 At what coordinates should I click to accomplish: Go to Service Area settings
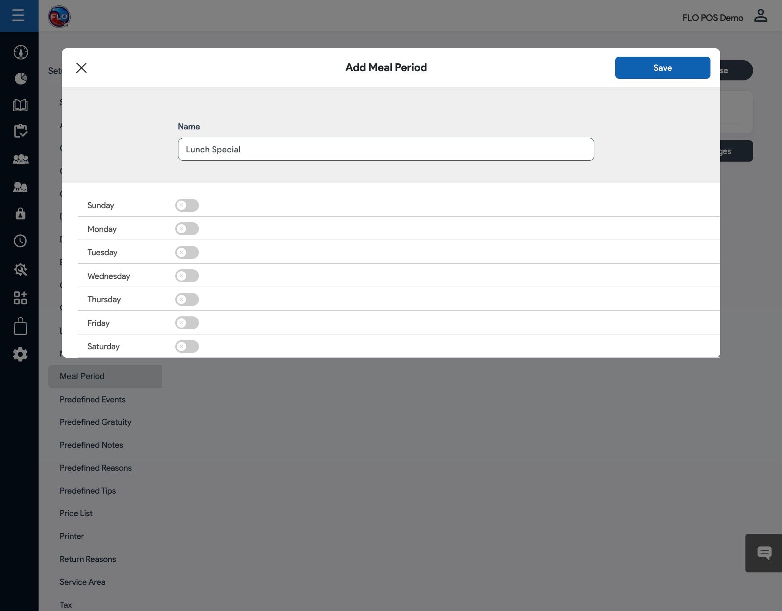pyautogui.click(x=82, y=582)
